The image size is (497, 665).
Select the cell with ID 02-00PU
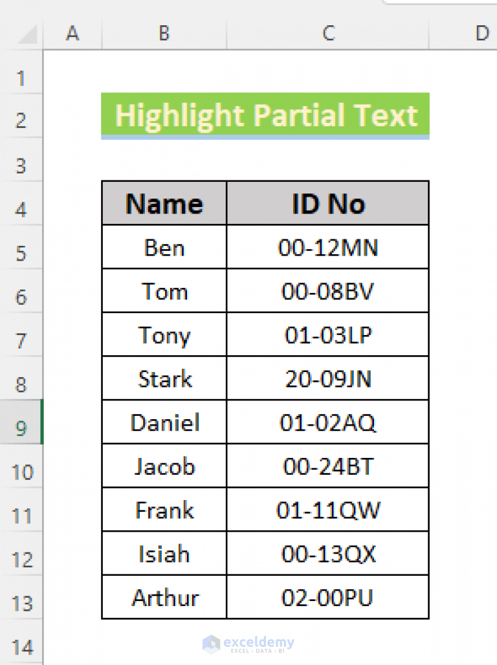328,597
